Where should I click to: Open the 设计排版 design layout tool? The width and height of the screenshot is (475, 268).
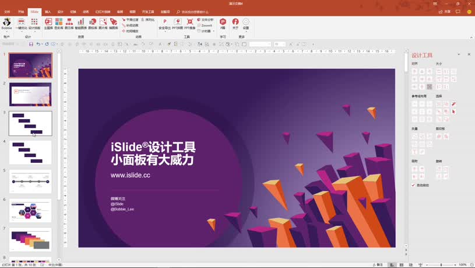click(x=34, y=24)
